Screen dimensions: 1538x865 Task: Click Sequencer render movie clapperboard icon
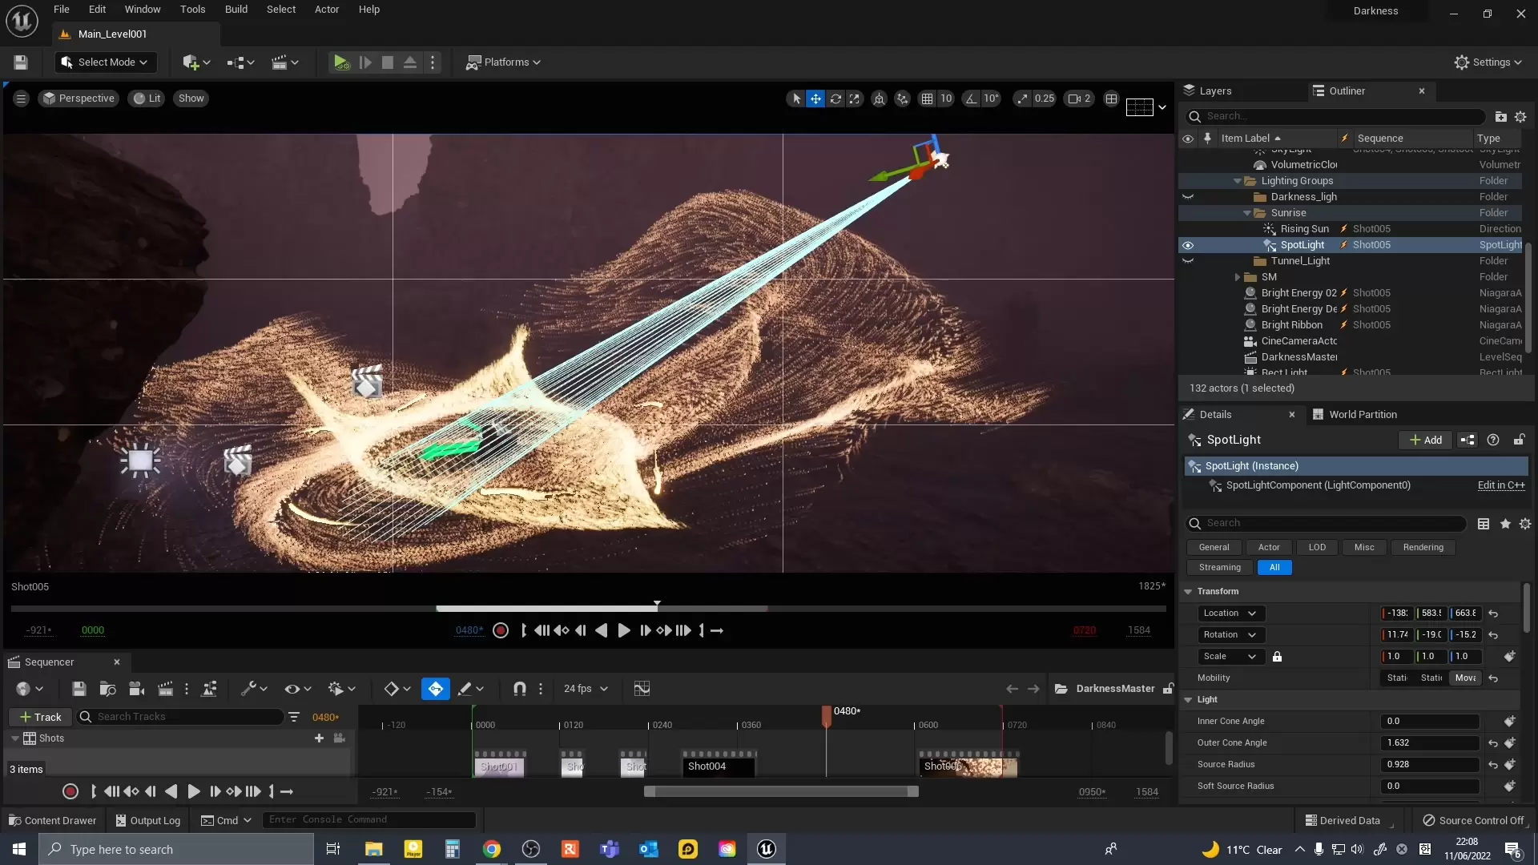click(166, 689)
